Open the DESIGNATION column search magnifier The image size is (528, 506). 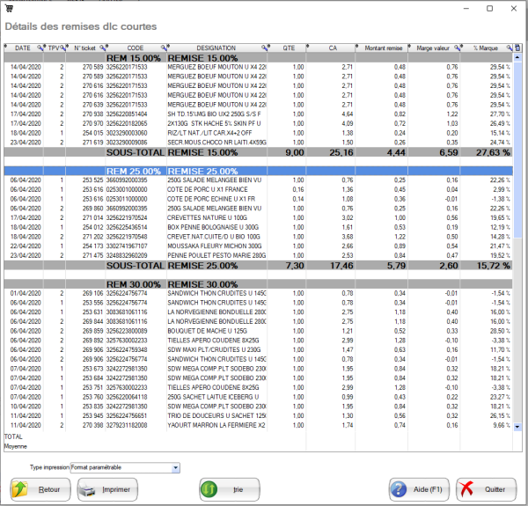[262, 48]
